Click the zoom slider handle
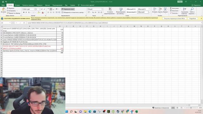203x114 pixels. [191, 108]
